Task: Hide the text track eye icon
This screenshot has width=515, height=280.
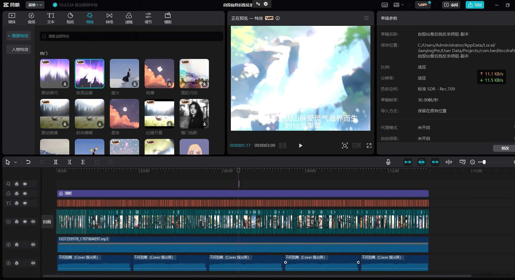Action: pos(25,203)
